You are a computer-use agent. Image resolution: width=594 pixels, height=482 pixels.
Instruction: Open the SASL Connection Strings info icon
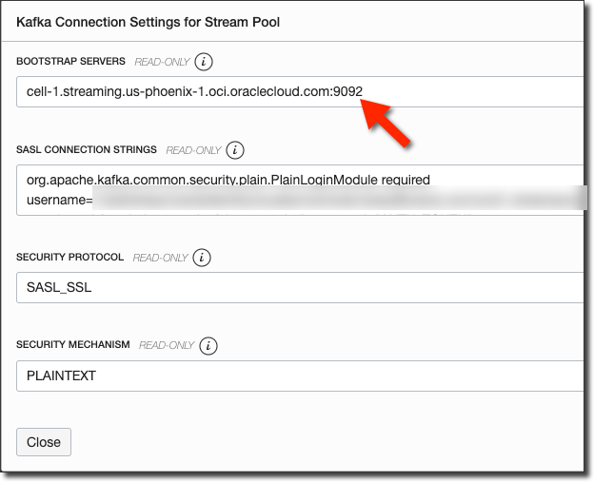tap(236, 150)
